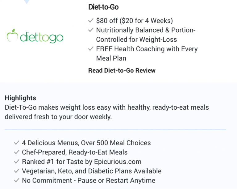Open the Diet-to-Go heading title
Screen dimensions: 237x189
coord(103,7)
